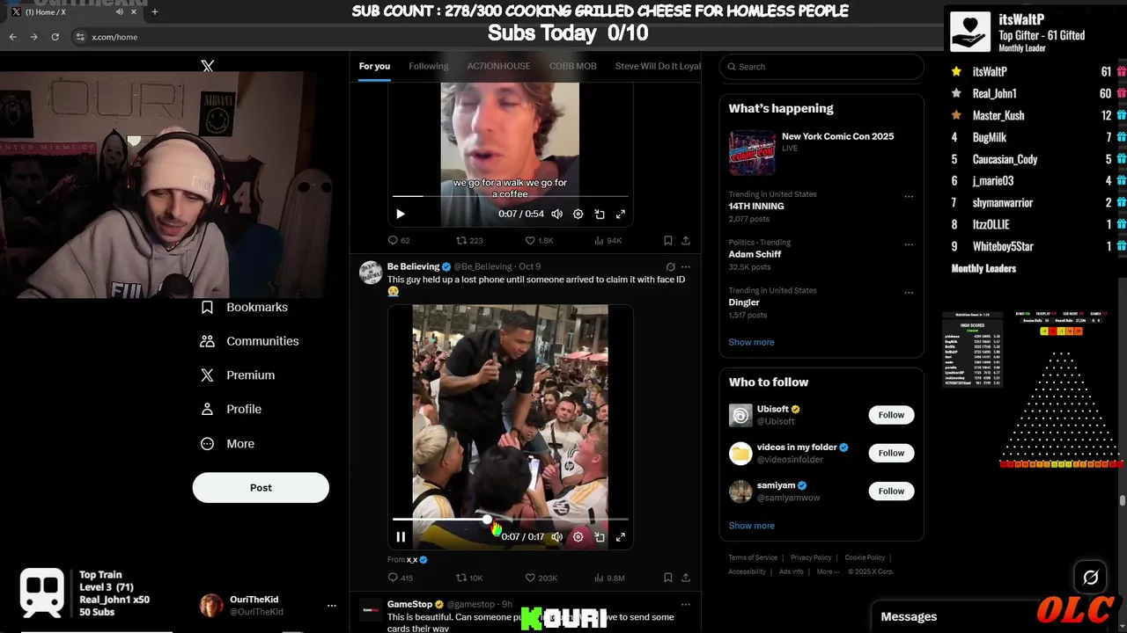Open Be Believing profile avatar
The width and height of the screenshot is (1127, 633).
(371, 272)
